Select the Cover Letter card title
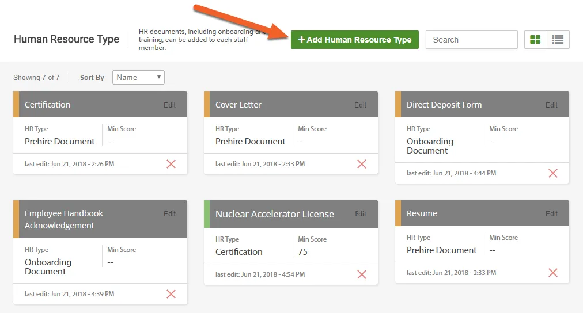This screenshot has width=583, height=313. 238,105
